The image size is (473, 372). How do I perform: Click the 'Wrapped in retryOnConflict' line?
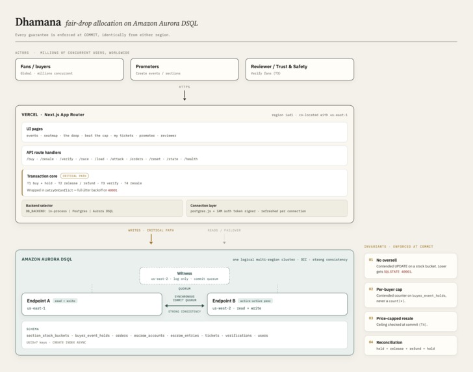pos(72,190)
